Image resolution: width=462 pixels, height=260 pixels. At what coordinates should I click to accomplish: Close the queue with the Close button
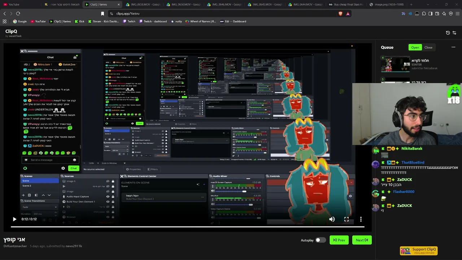pos(428,47)
